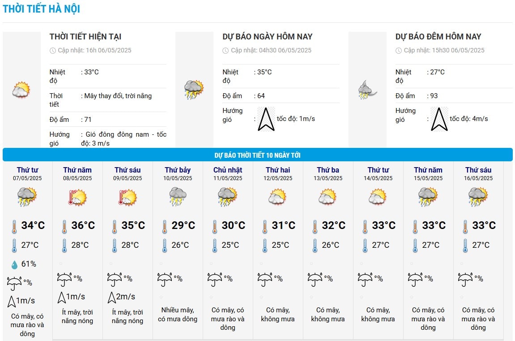The image size is (515, 341).
Task: Click the sunny cloud icon for 12/05/2025
Action: pyautogui.click(x=278, y=197)
